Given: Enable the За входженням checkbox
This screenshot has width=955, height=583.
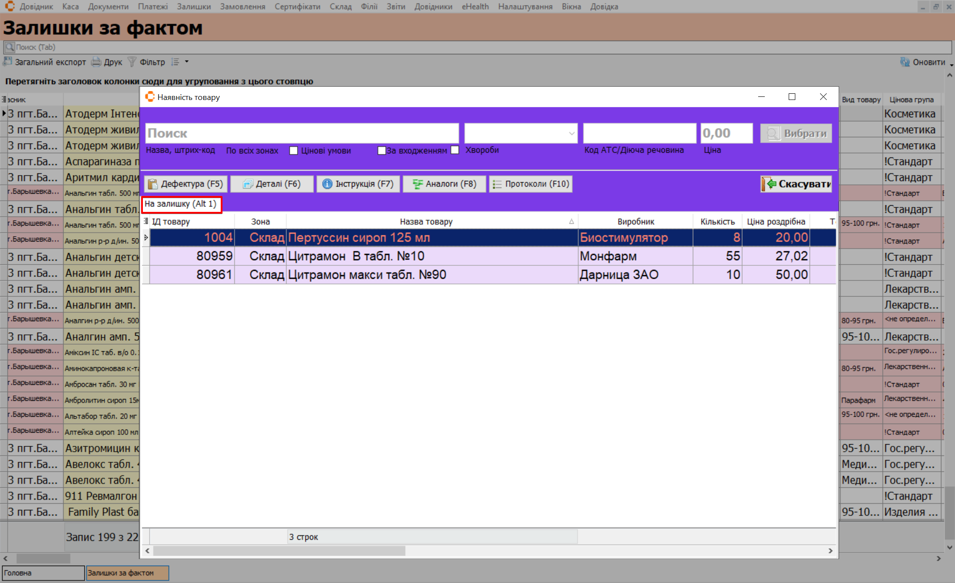Looking at the screenshot, I should (x=382, y=150).
